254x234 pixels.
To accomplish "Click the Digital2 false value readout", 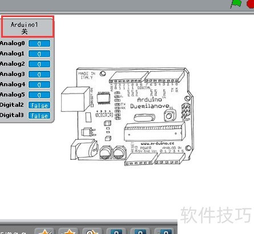I will [39, 105].
